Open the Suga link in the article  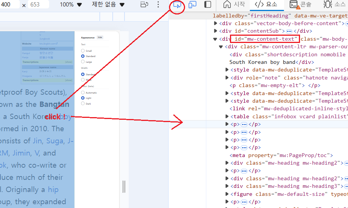coord(54,141)
